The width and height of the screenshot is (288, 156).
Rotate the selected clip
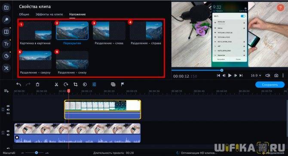coord(66,84)
